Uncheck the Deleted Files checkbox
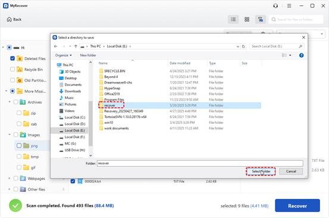 tap(12, 58)
